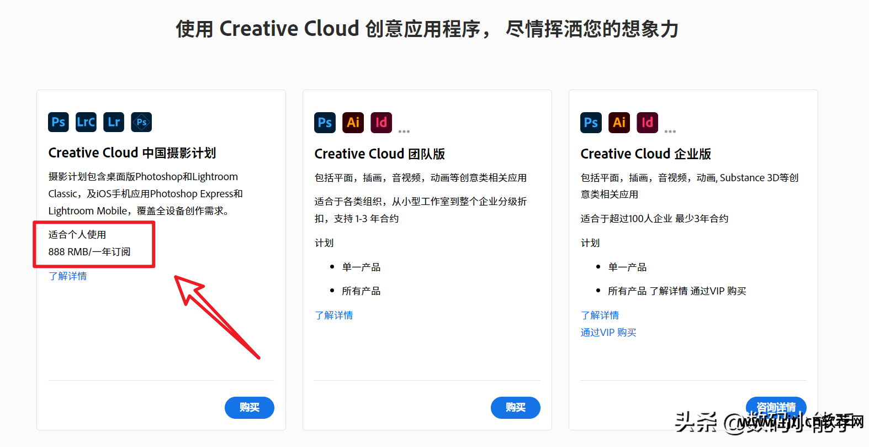
Task: Click the more-apps ellipsis in the 团队版 card
Action: tap(404, 132)
